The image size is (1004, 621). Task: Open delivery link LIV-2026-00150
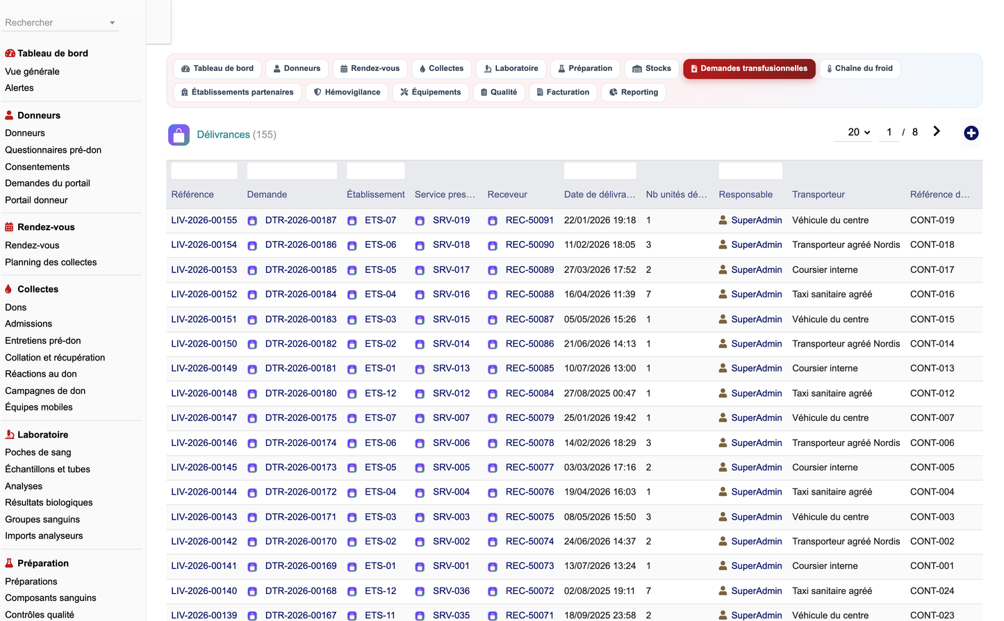(x=204, y=344)
